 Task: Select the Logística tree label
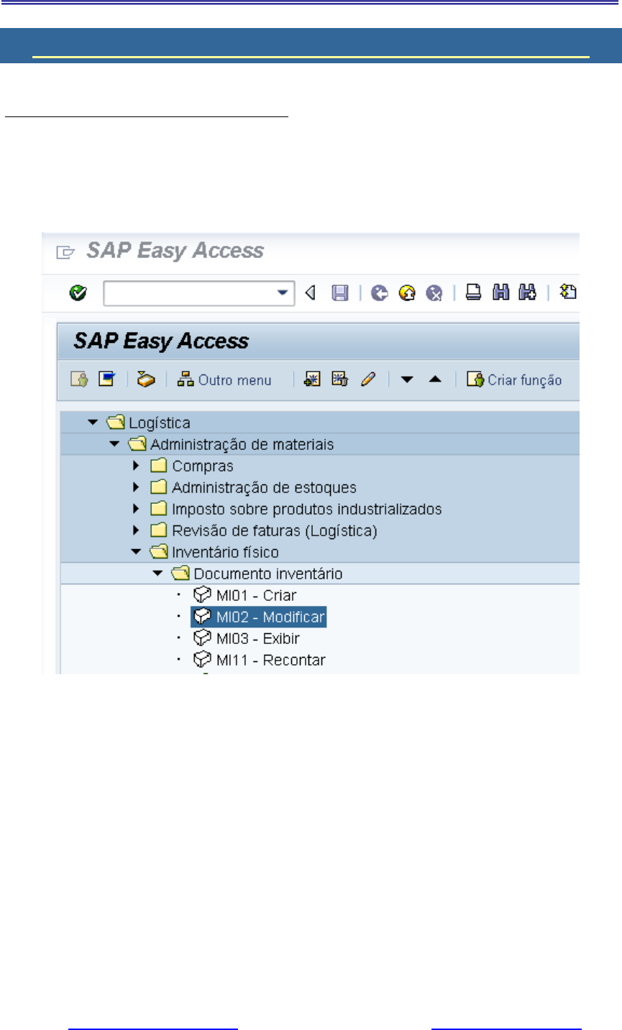pyautogui.click(x=160, y=423)
